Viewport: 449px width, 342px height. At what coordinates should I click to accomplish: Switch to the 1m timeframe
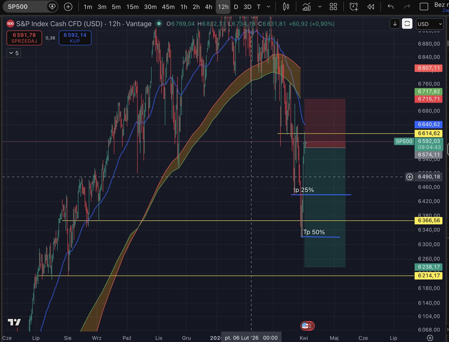point(88,7)
